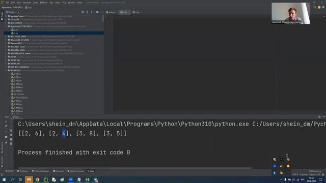Open the Project view dropdown
Image resolution: width=326 pixels, height=183 pixels.
tap(13, 12)
